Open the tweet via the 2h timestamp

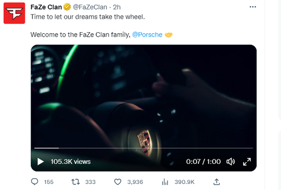point(117,7)
